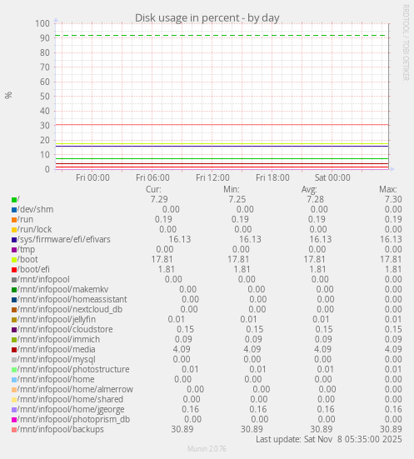
Task: Click the /mnt/infopool/jellyfin label
Action: point(57,320)
